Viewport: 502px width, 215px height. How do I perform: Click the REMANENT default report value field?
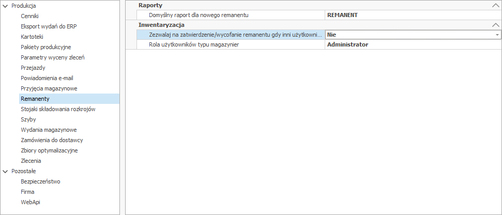tap(412, 15)
